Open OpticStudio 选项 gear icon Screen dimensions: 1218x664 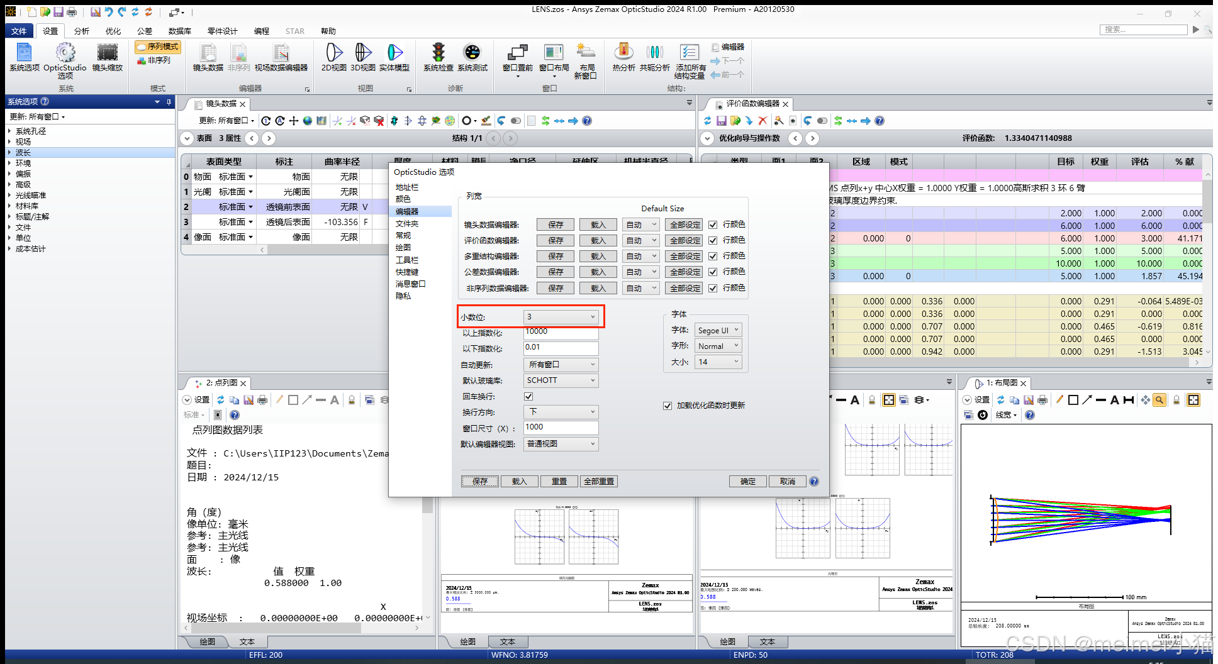[65, 60]
